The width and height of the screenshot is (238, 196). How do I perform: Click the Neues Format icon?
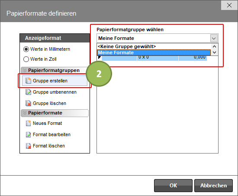point(28,123)
